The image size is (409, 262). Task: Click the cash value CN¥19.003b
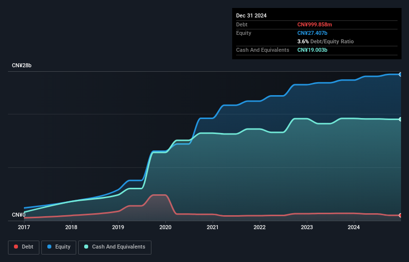pos(312,50)
